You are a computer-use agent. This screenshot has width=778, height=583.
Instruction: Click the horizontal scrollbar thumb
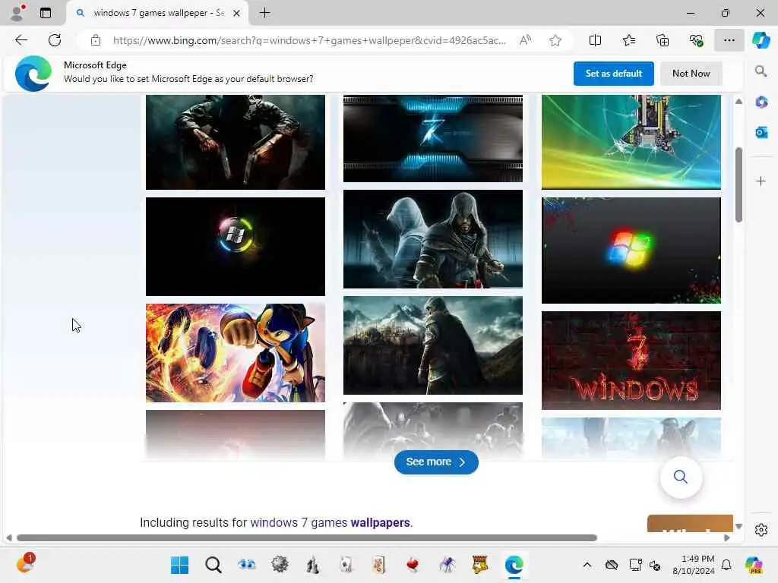coord(307,538)
